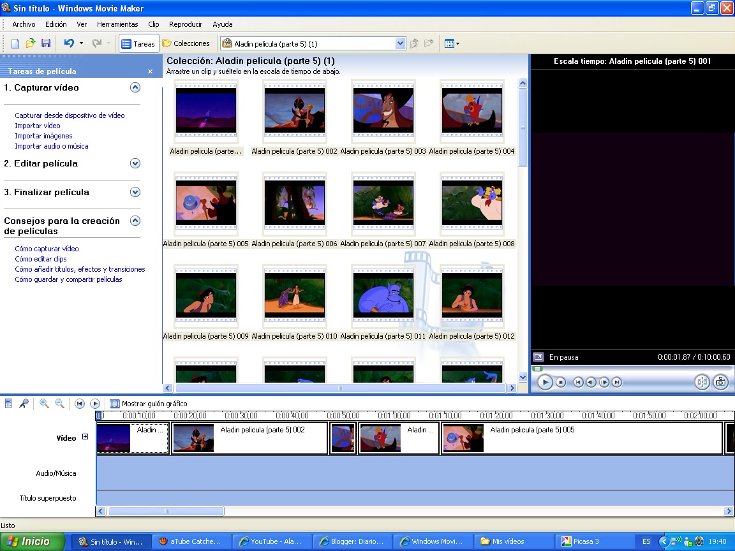Click the collection pane scroll down arrow

click(523, 377)
